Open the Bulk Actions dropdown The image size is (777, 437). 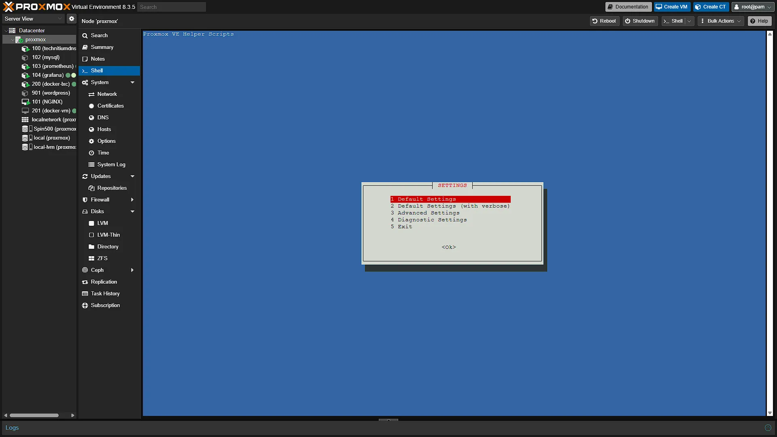[x=721, y=21]
